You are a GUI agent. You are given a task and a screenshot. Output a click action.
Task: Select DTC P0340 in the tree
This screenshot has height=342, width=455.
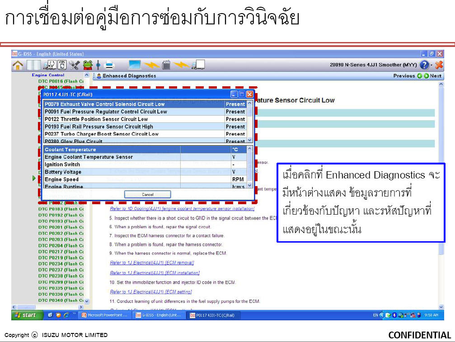point(61,300)
